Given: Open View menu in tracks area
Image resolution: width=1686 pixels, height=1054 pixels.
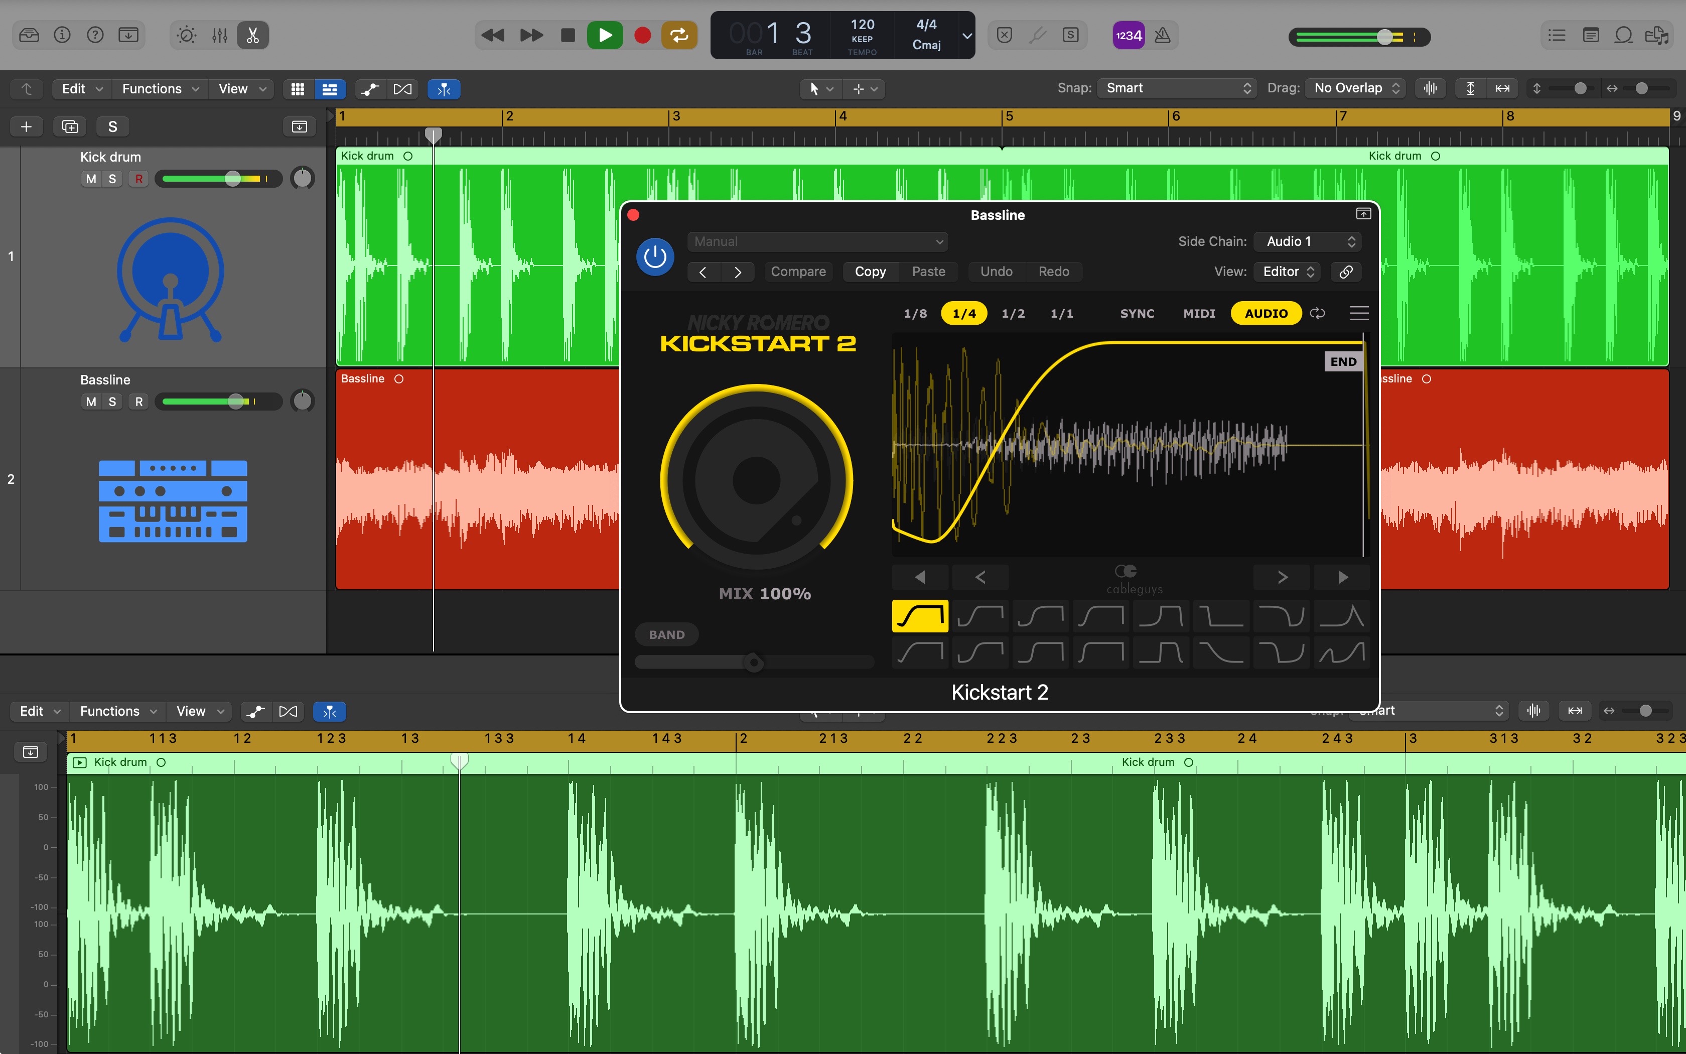Looking at the screenshot, I should coord(242,88).
